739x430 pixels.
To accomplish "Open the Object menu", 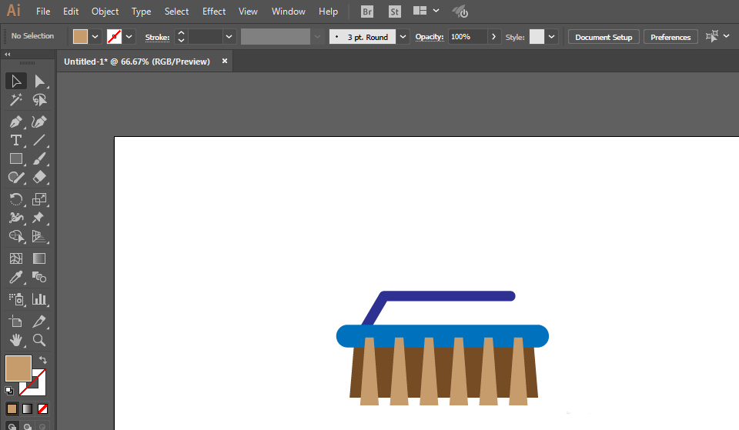I will pyautogui.click(x=105, y=12).
